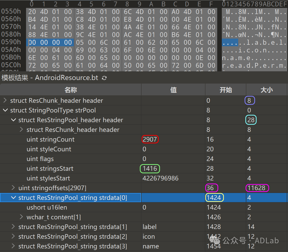This screenshot has width=288, height=252.
Task: Expand the uint stringoffsets[2907] array
Action: pos(13,188)
